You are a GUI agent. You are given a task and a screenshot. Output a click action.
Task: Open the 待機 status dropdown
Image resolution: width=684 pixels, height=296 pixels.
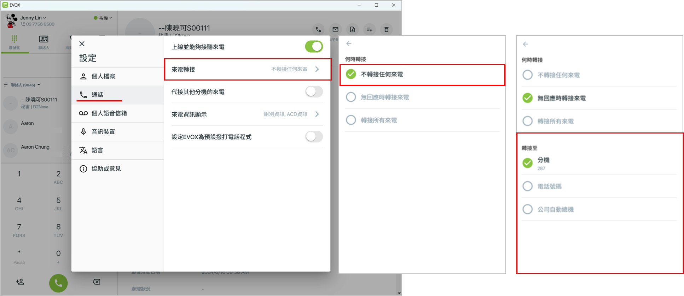click(x=103, y=18)
